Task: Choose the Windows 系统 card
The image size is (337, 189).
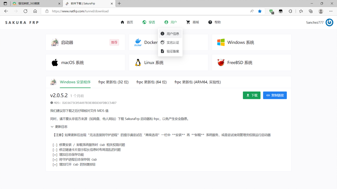Action: pos(251,42)
